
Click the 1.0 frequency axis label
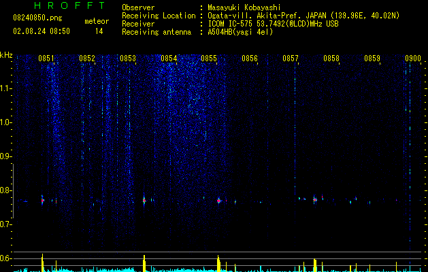(x=5, y=122)
